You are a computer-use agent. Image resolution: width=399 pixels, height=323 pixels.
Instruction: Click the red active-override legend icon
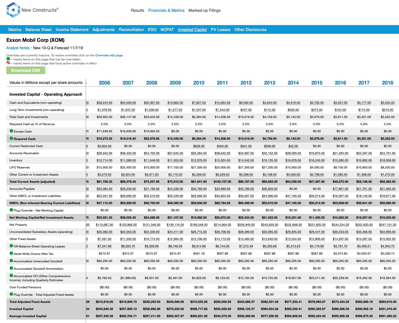coord(8,63)
